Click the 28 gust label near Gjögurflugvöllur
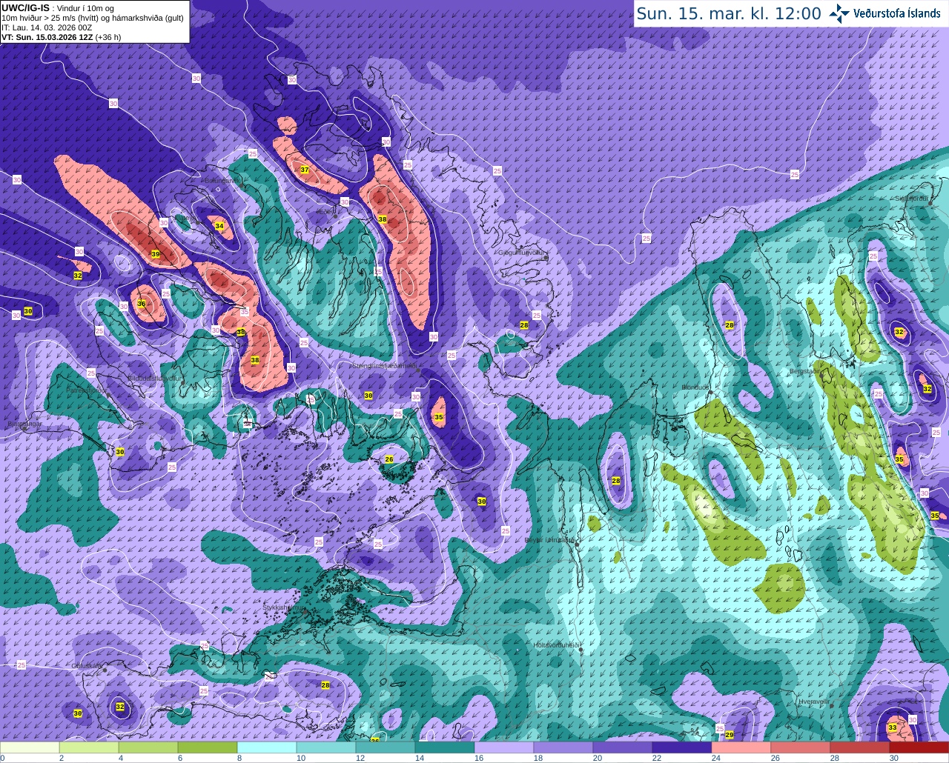Screen dimensions: 949x763 [x=524, y=325]
